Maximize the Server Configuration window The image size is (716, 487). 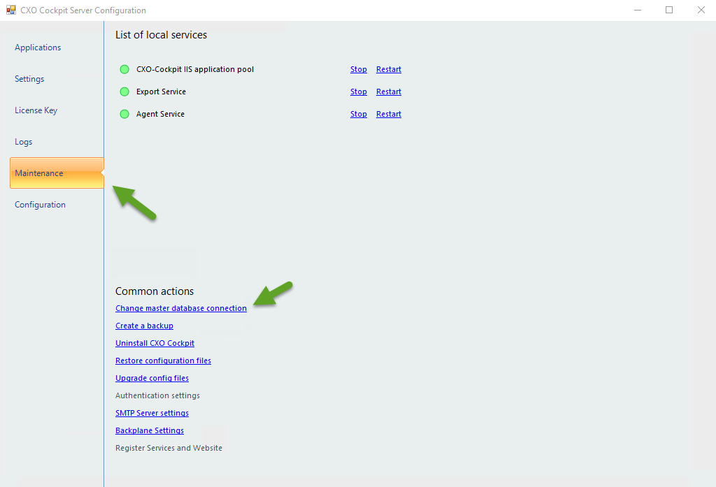[669, 10]
